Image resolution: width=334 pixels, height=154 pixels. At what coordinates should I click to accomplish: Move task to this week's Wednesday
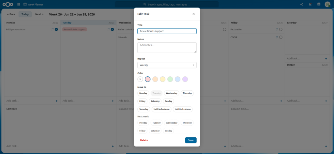click(x=172, y=93)
